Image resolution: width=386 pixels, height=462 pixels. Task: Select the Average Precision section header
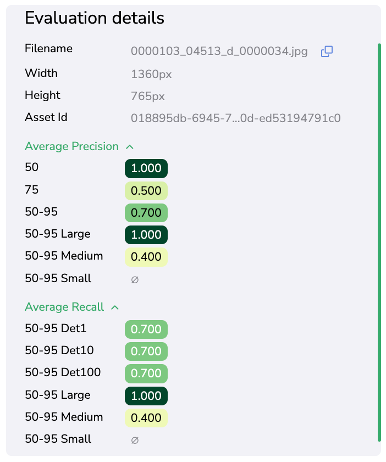(71, 146)
